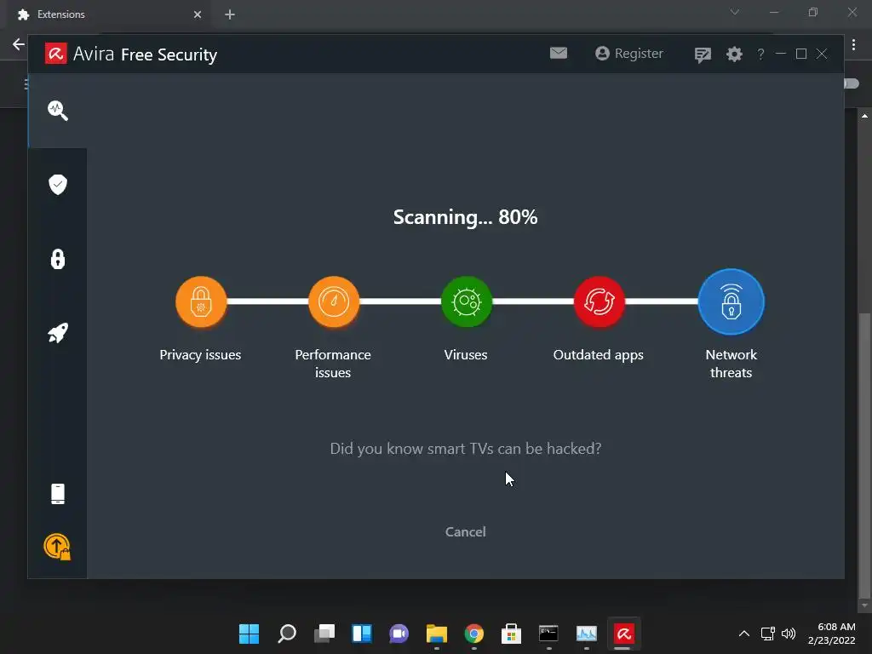This screenshot has height=654, width=872.
Task: Select the Extensions browser tab
Action: [108, 14]
